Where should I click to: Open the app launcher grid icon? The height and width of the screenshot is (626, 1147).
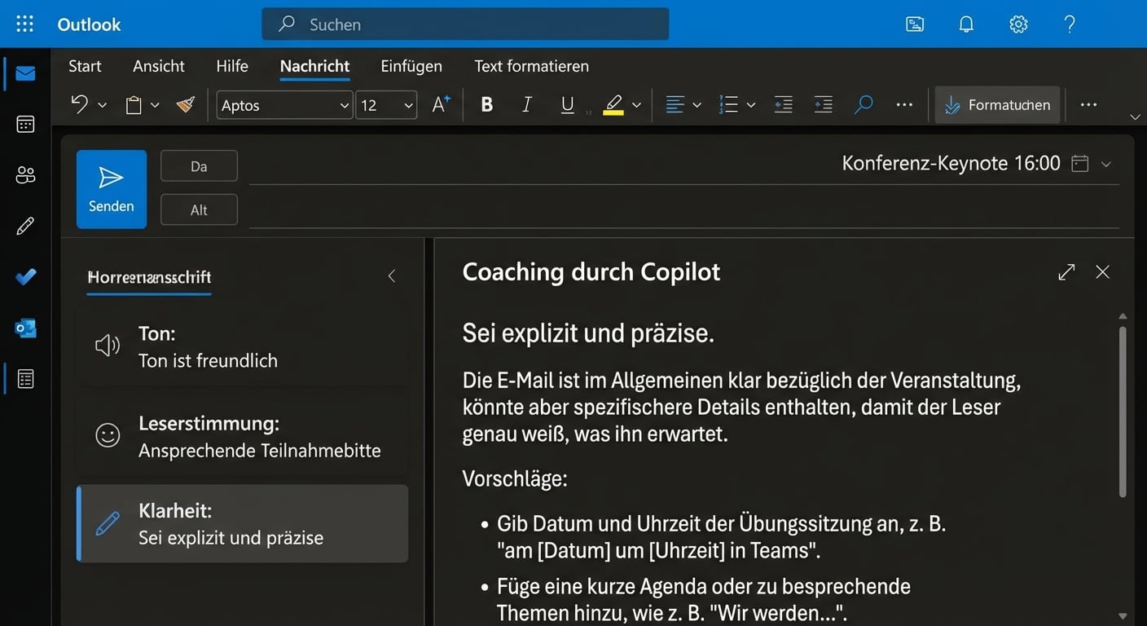point(24,24)
